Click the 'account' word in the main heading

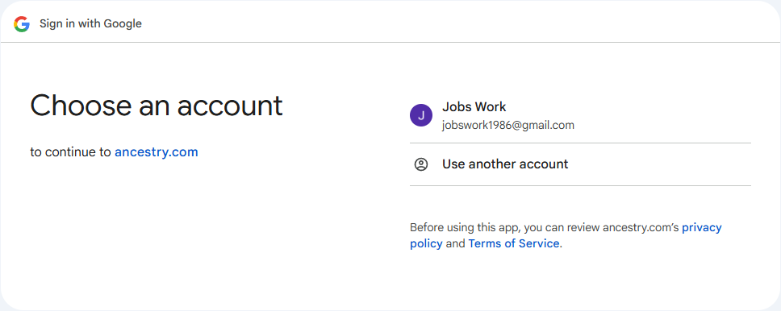(x=230, y=106)
